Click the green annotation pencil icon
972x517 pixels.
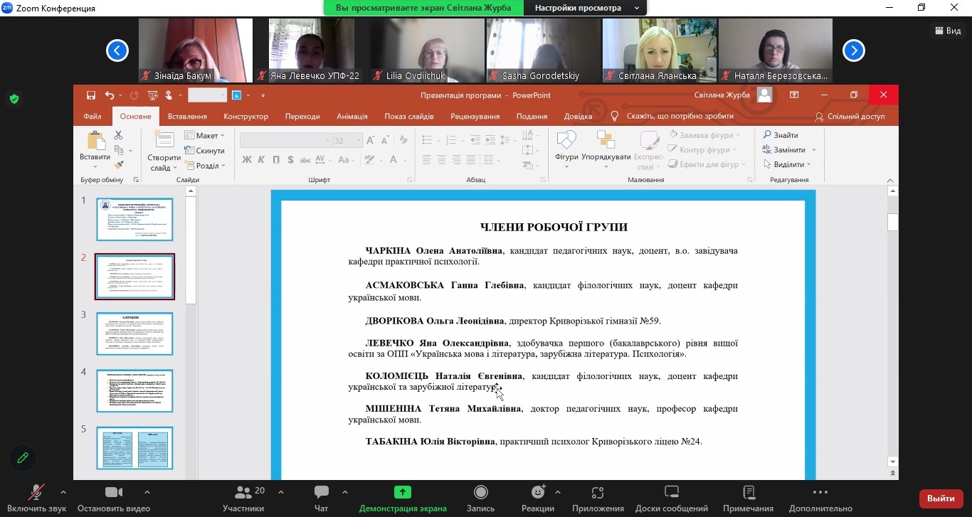(23, 458)
